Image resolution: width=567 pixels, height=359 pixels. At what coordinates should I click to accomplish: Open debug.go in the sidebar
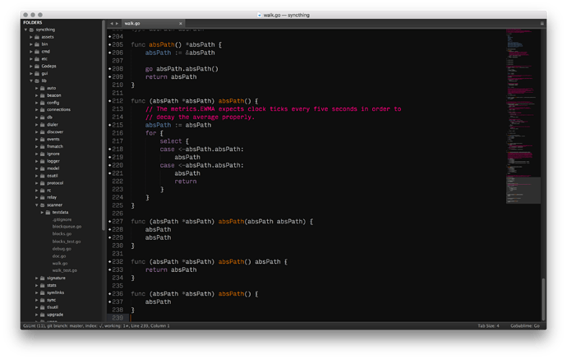[62, 249]
